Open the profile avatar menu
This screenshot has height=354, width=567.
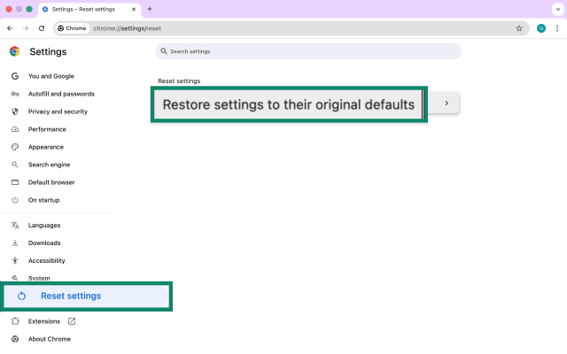pyautogui.click(x=541, y=28)
